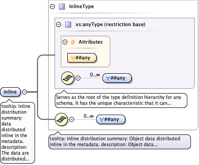Collapse the bottom sequence compositor
The height and width of the screenshot is (165, 199).
[72, 119]
